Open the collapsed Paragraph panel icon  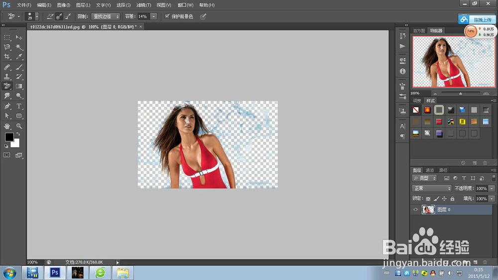coord(403,137)
